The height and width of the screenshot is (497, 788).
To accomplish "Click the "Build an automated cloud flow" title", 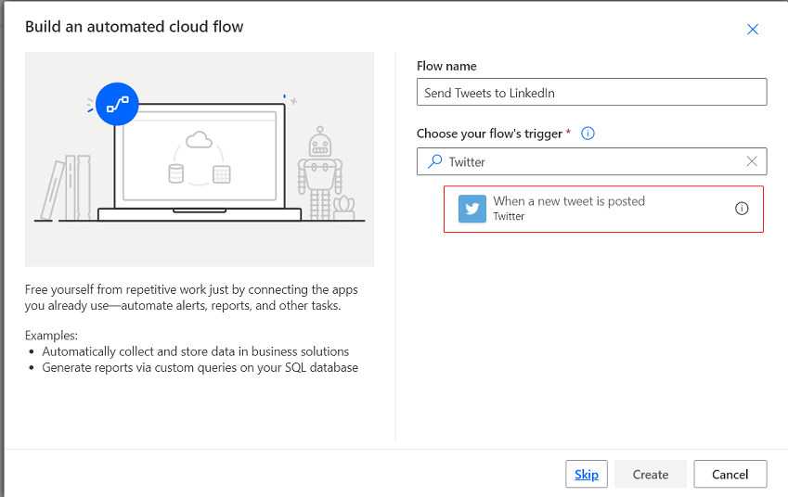I will (135, 27).
